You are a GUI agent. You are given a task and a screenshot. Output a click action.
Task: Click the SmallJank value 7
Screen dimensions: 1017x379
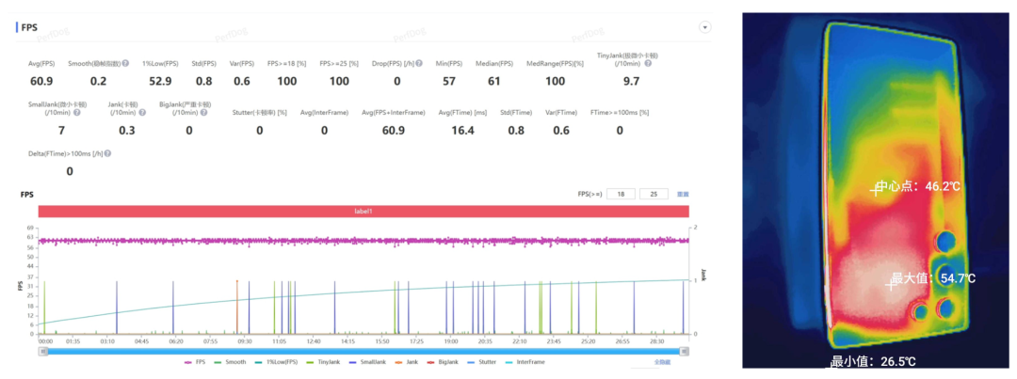click(61, 130)
